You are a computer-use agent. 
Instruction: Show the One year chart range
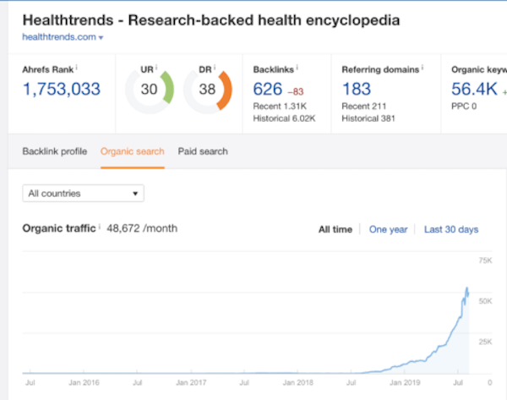click(x=388, y=229)
